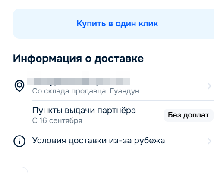
Task: Click Со склада продавца, Гуандун text
Action: pos(86,91)
